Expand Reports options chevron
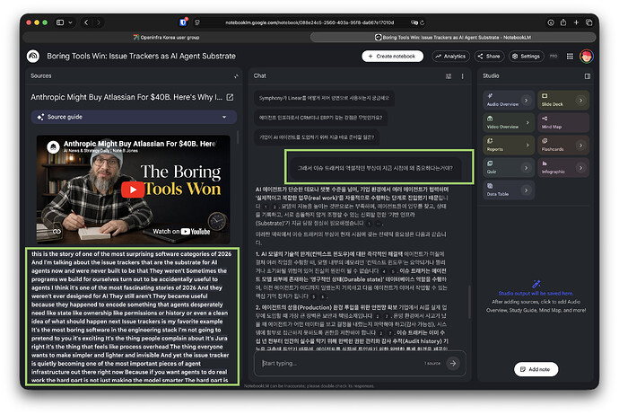Viewport: 619px width, 415px height. point(527,146)
